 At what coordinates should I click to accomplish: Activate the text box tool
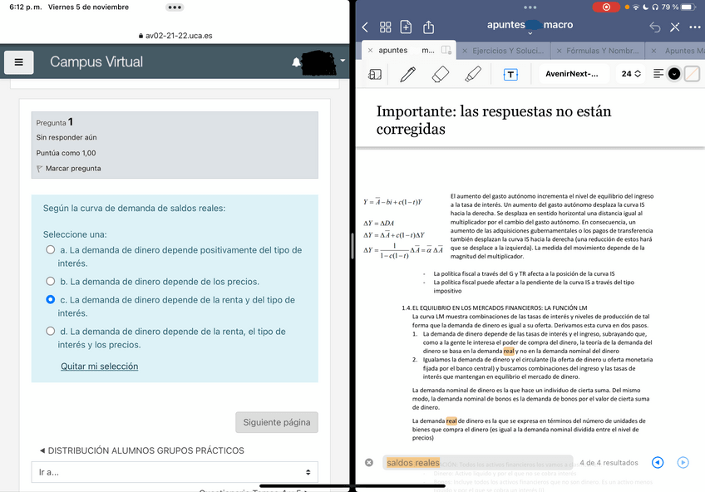[x=510, y=74]
